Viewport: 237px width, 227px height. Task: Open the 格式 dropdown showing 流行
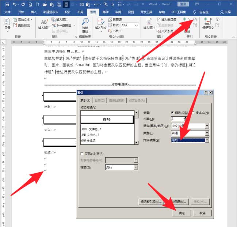click(136, 167)
